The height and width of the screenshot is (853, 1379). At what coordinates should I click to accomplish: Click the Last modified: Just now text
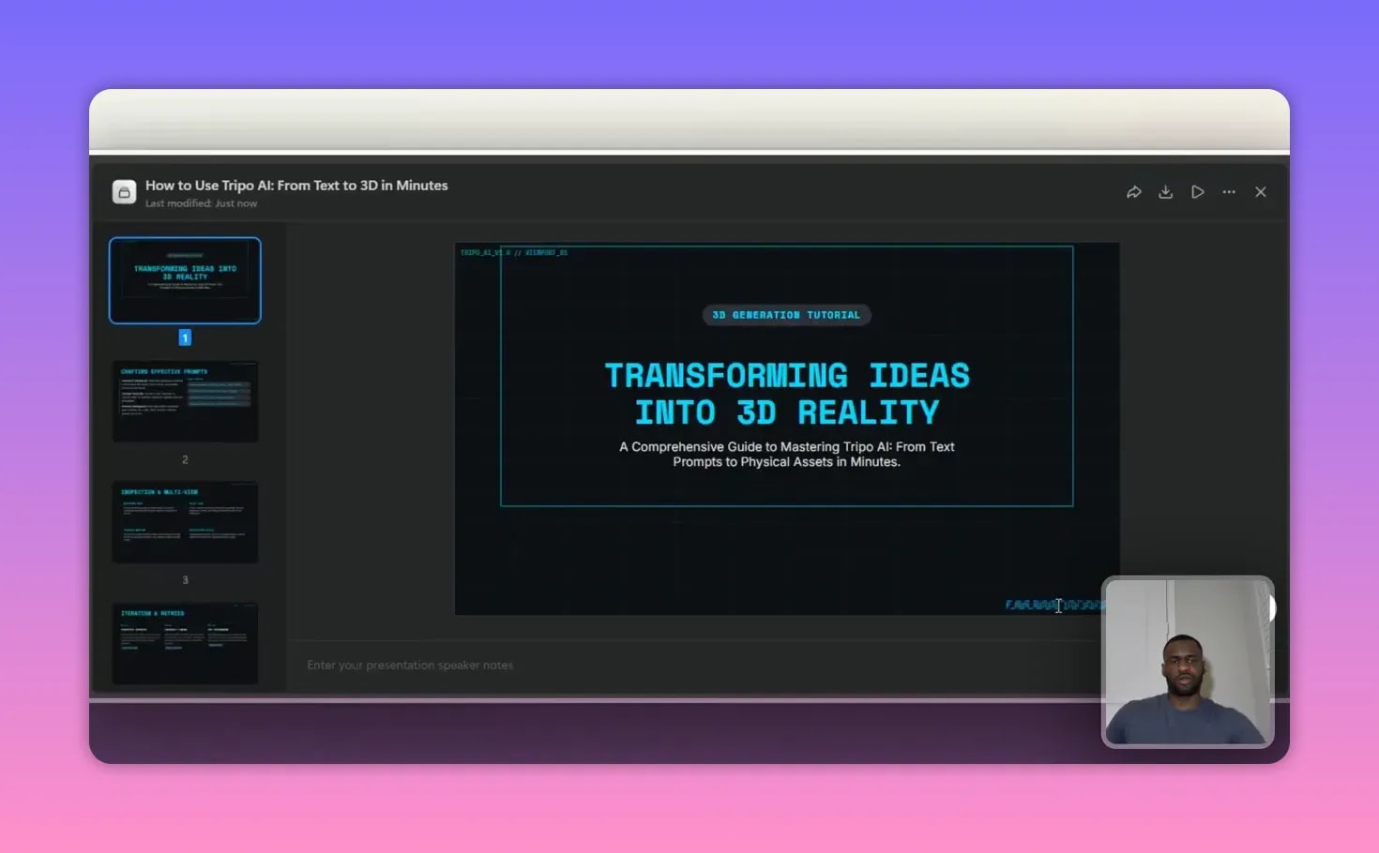(201, 203)
